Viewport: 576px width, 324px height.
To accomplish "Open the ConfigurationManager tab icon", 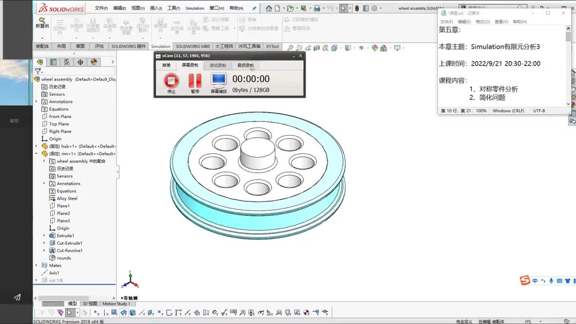I will 67,62.
